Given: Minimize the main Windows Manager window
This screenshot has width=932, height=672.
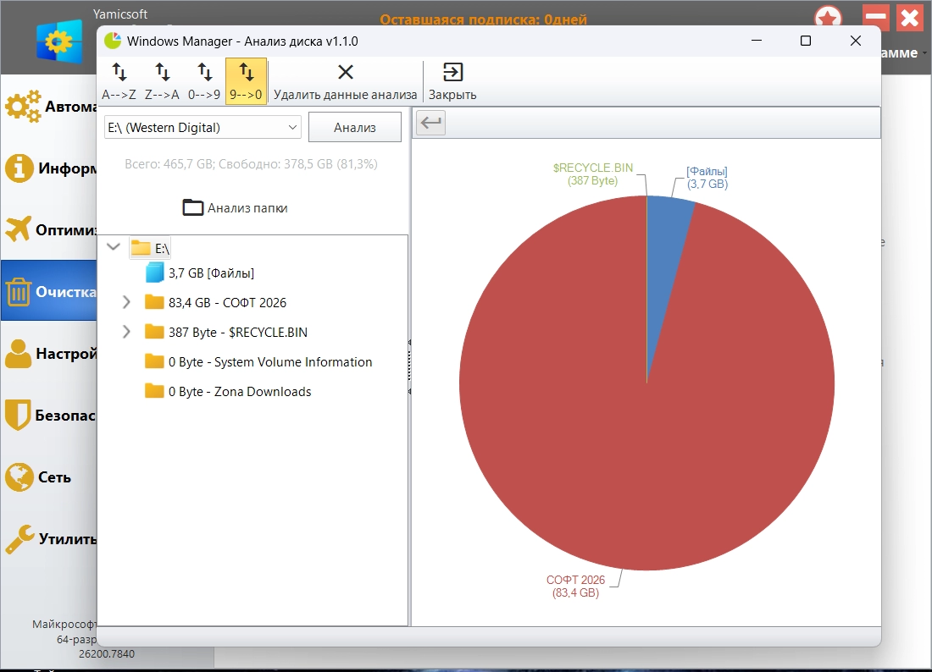Looking at the screenshot, I should click(875, 17).
